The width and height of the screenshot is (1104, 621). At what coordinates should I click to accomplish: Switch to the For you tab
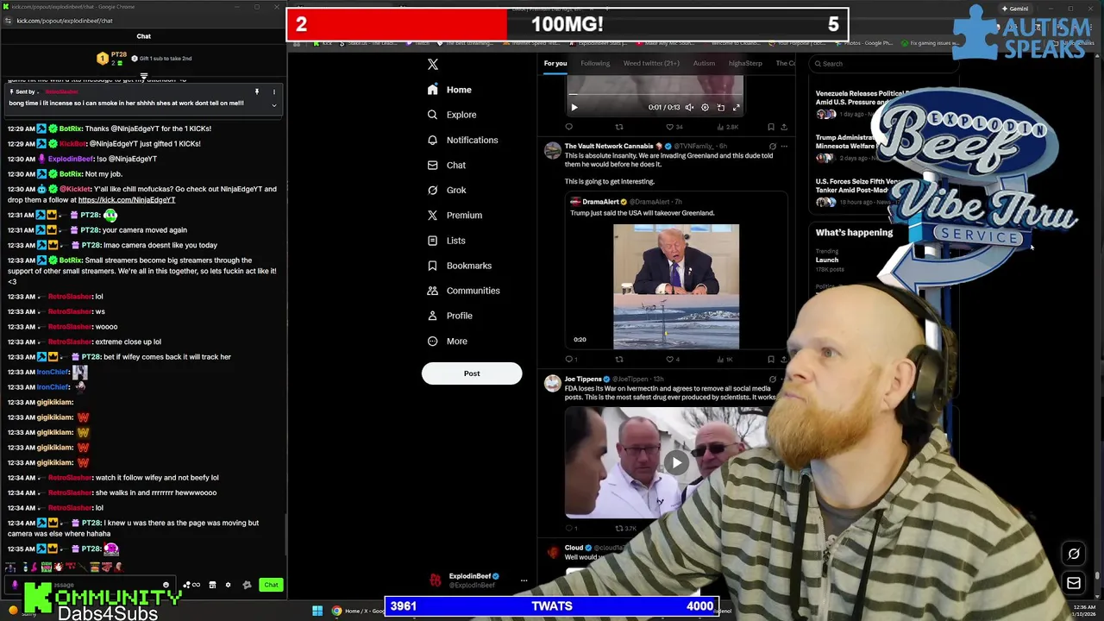[555, 63]
